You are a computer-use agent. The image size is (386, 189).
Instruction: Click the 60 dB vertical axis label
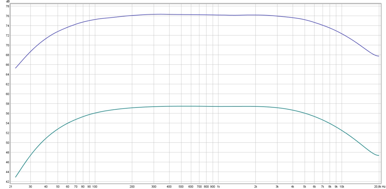point(8,94)
